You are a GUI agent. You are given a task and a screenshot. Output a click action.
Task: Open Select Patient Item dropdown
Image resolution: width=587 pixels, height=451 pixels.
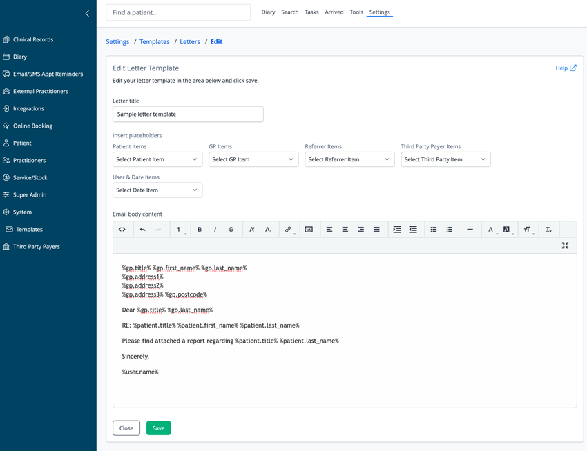pos(157,159)
